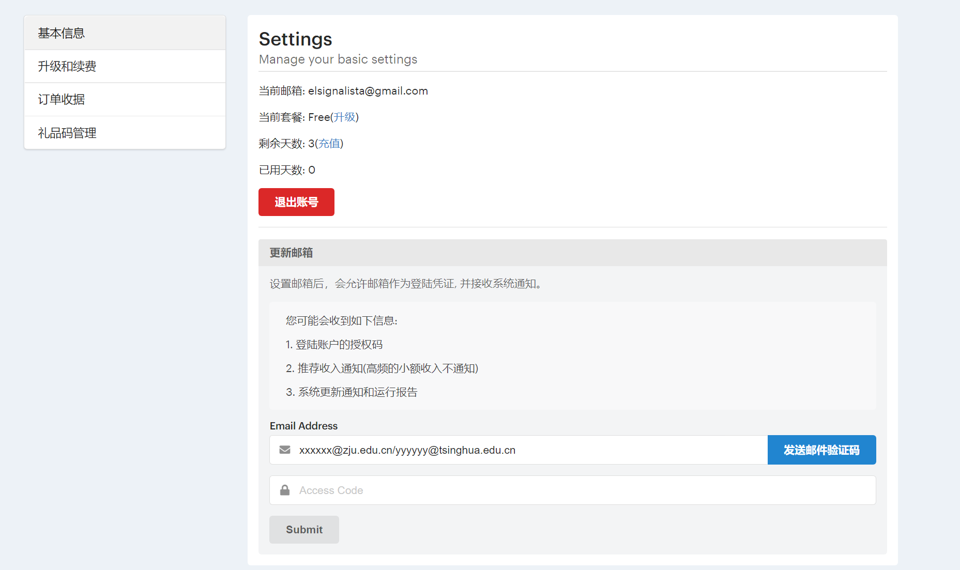Click the Email Address field label
The image size is (960, 570).
303,426
